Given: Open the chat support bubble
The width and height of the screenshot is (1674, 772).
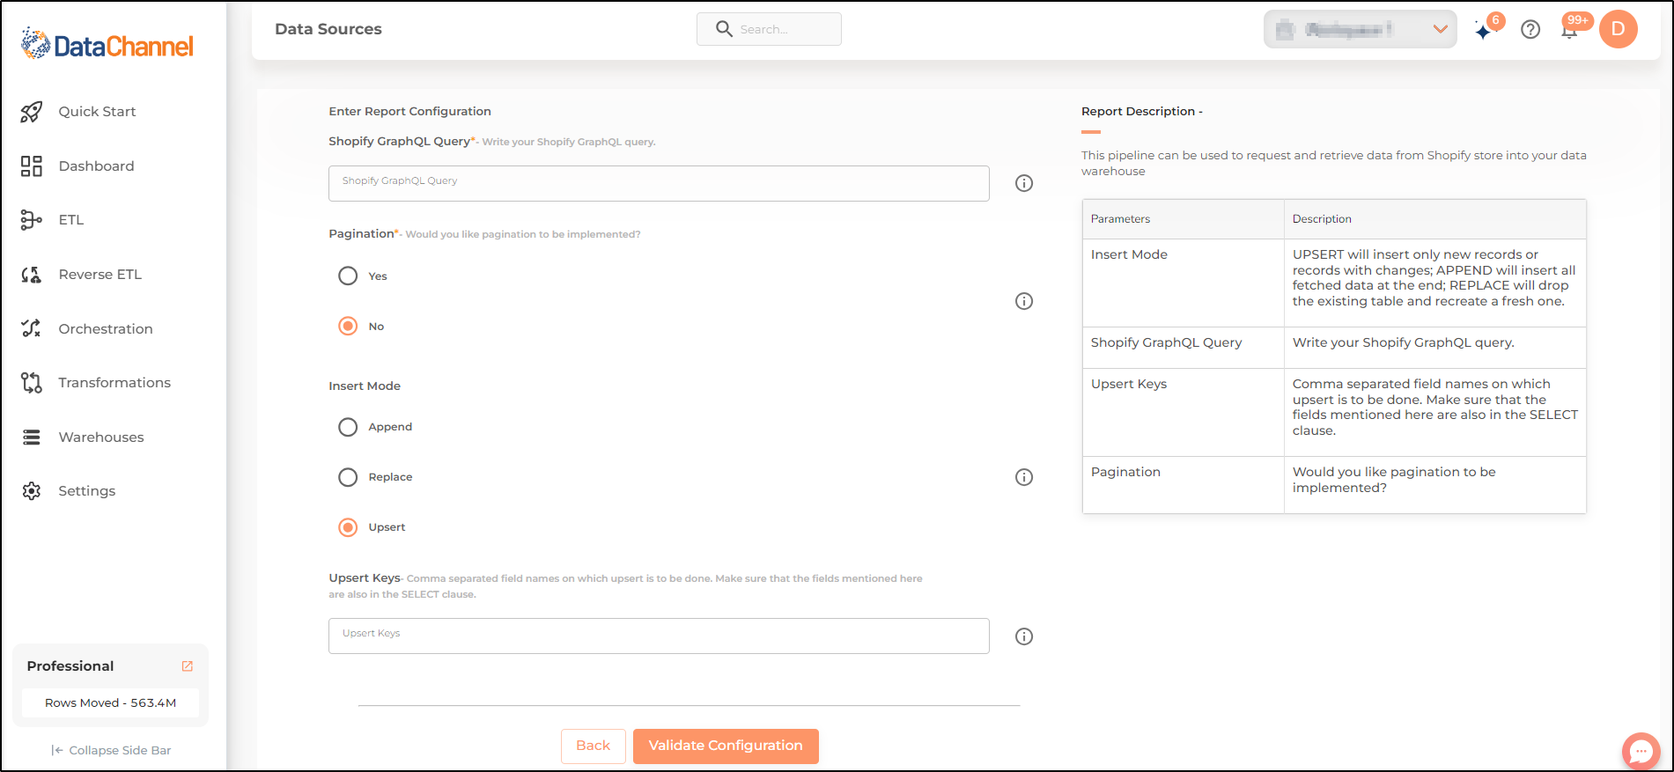Looking at the screenshot, I should click(x=1641, y=751).
